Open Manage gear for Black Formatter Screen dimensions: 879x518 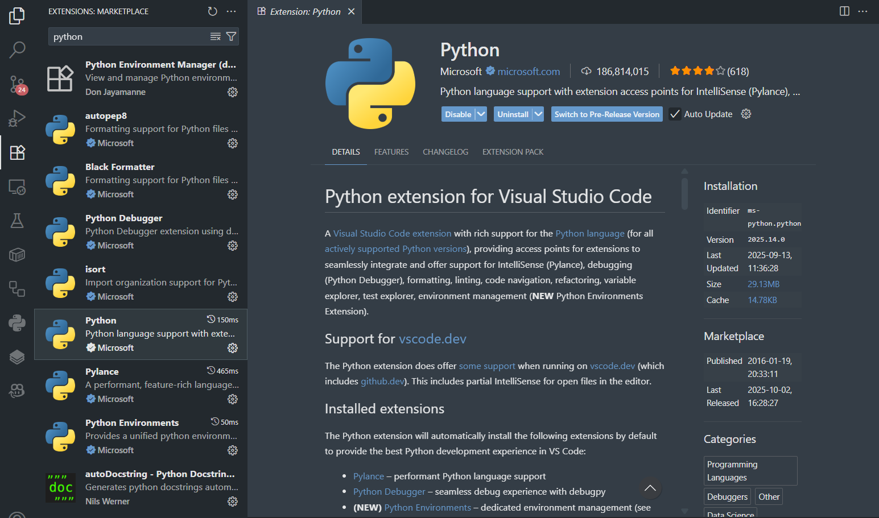point(233,194)
